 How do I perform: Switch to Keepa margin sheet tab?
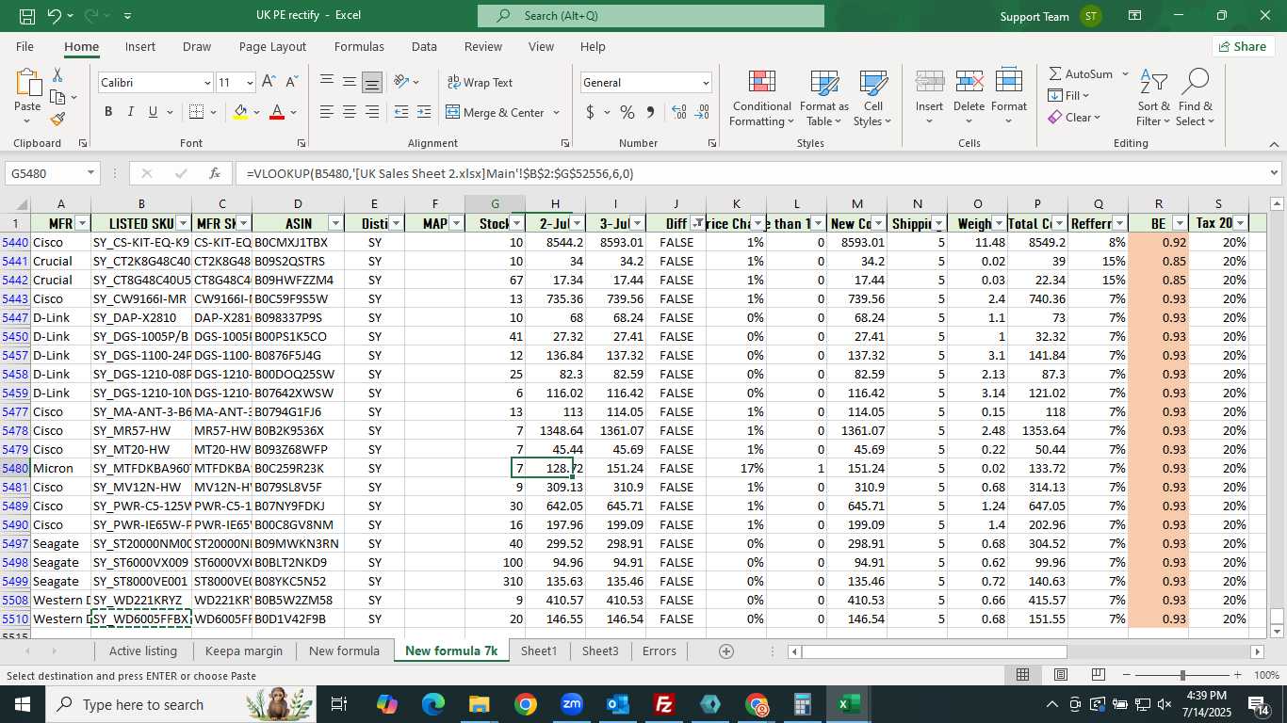pos(244,651)
